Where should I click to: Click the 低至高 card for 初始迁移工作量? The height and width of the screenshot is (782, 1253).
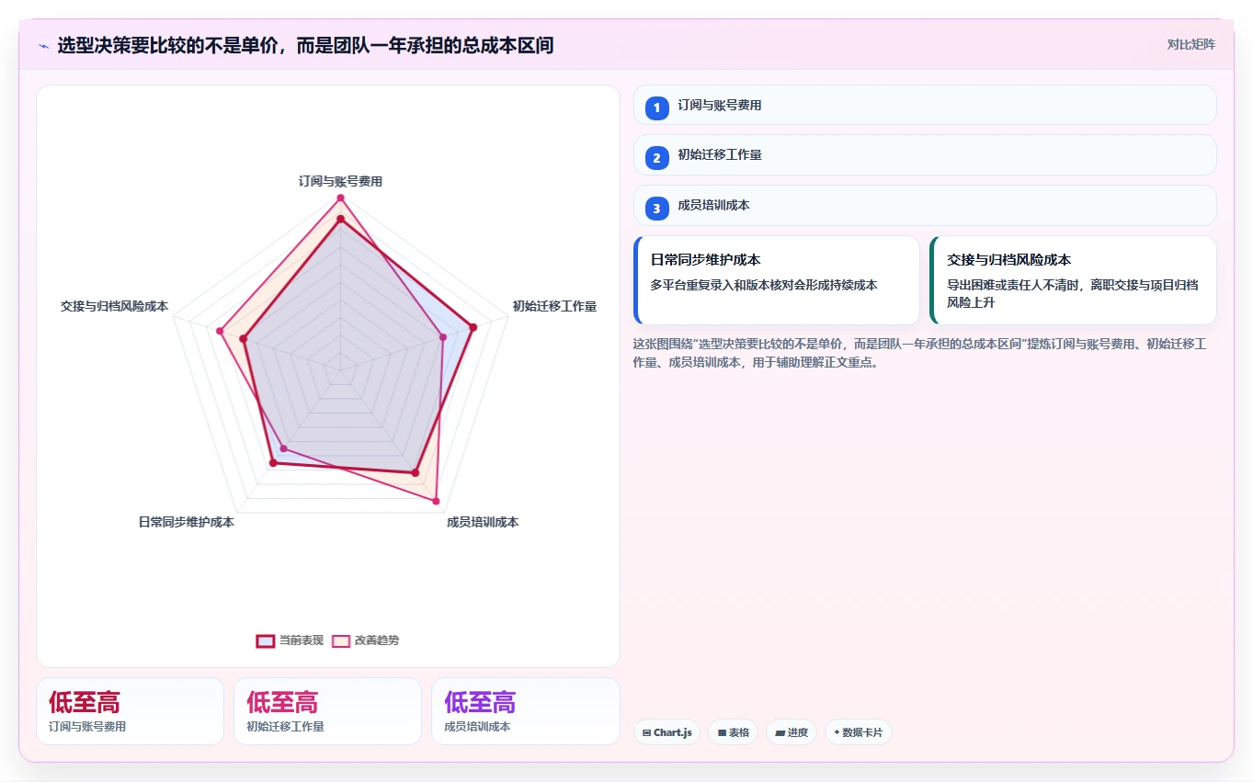(x=327, y=711)
